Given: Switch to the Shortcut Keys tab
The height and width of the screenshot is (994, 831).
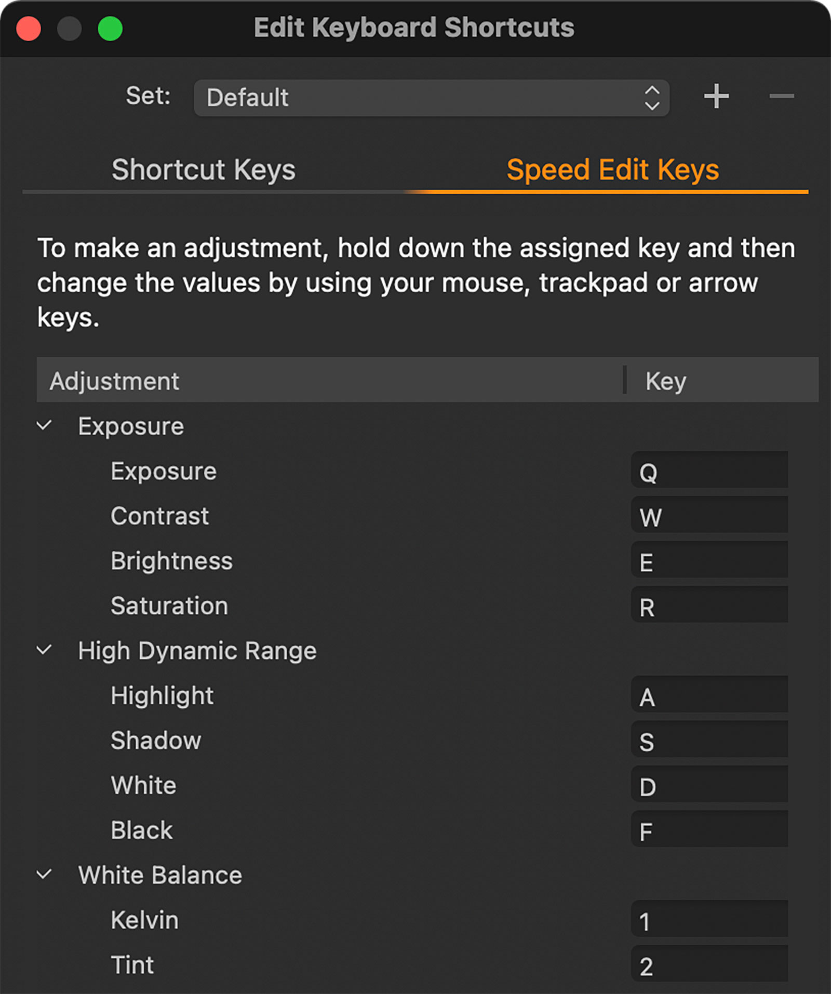Looking at the screenshot, I should pyautogui.click(x=204, y=170).
